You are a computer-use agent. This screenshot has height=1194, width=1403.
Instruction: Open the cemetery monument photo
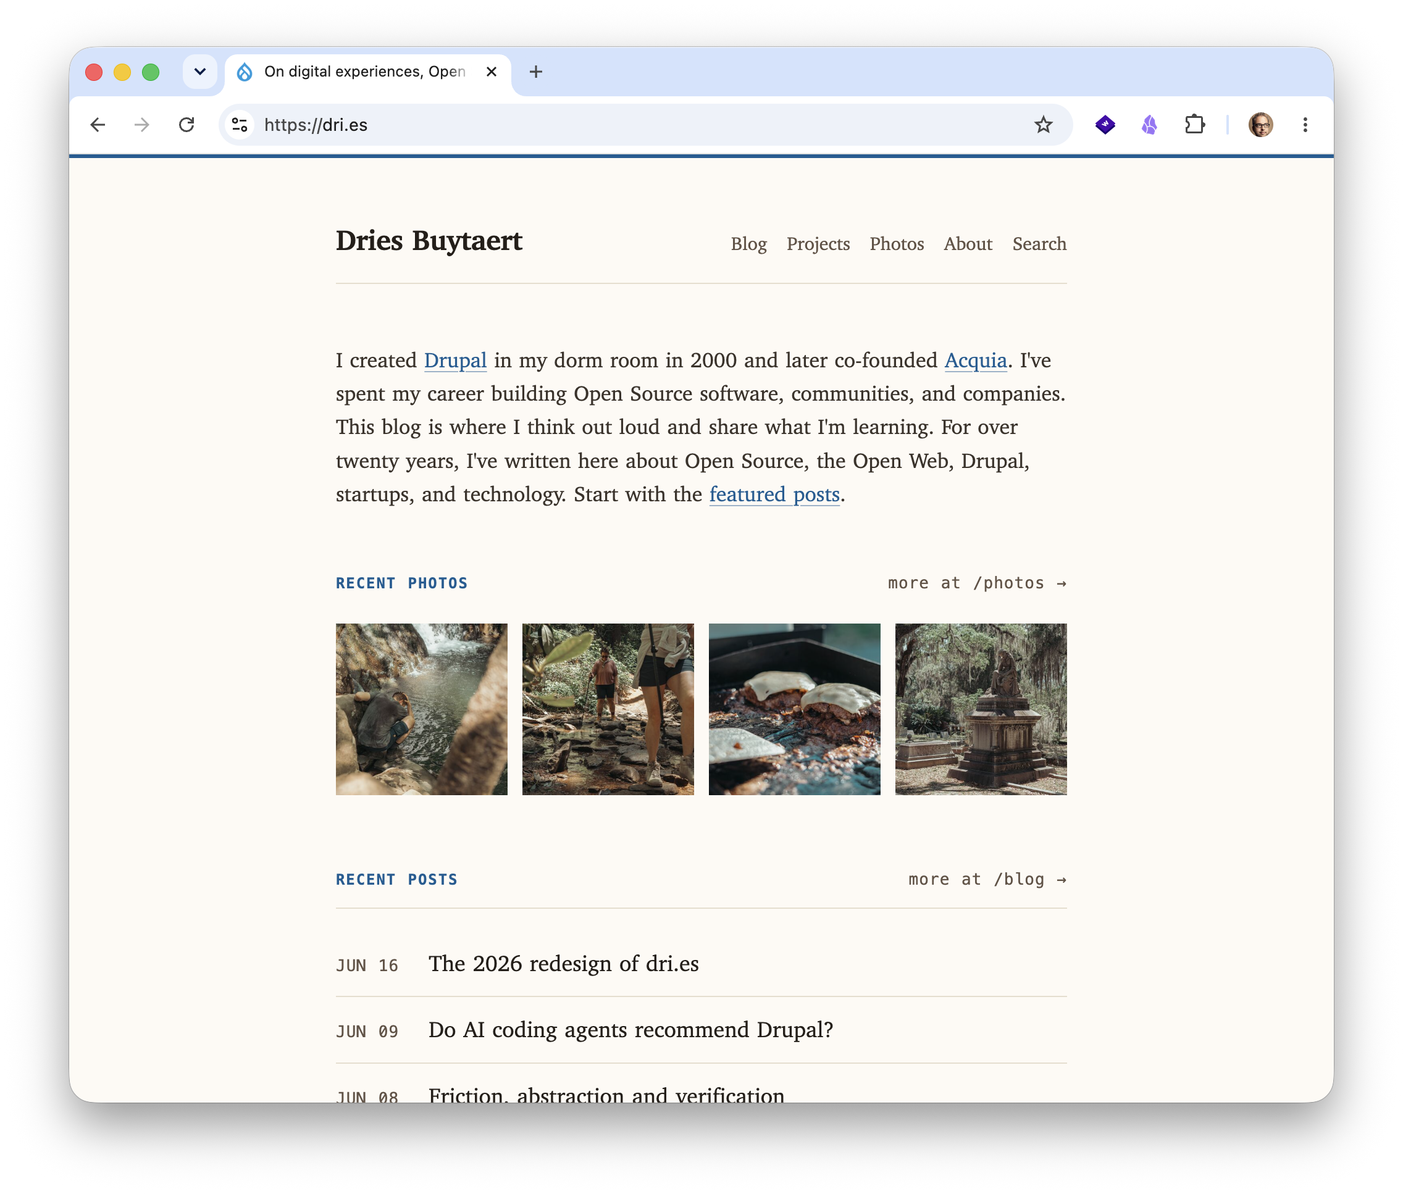click(981, 709)
